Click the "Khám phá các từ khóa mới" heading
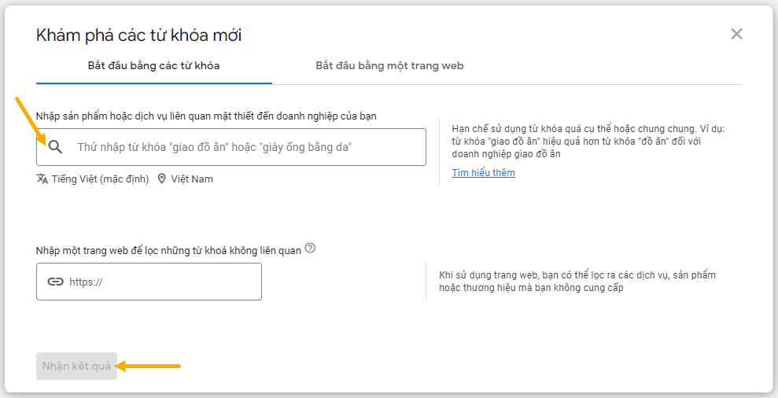This screenshot has width=778, height=398. click(x=139, y=35)
